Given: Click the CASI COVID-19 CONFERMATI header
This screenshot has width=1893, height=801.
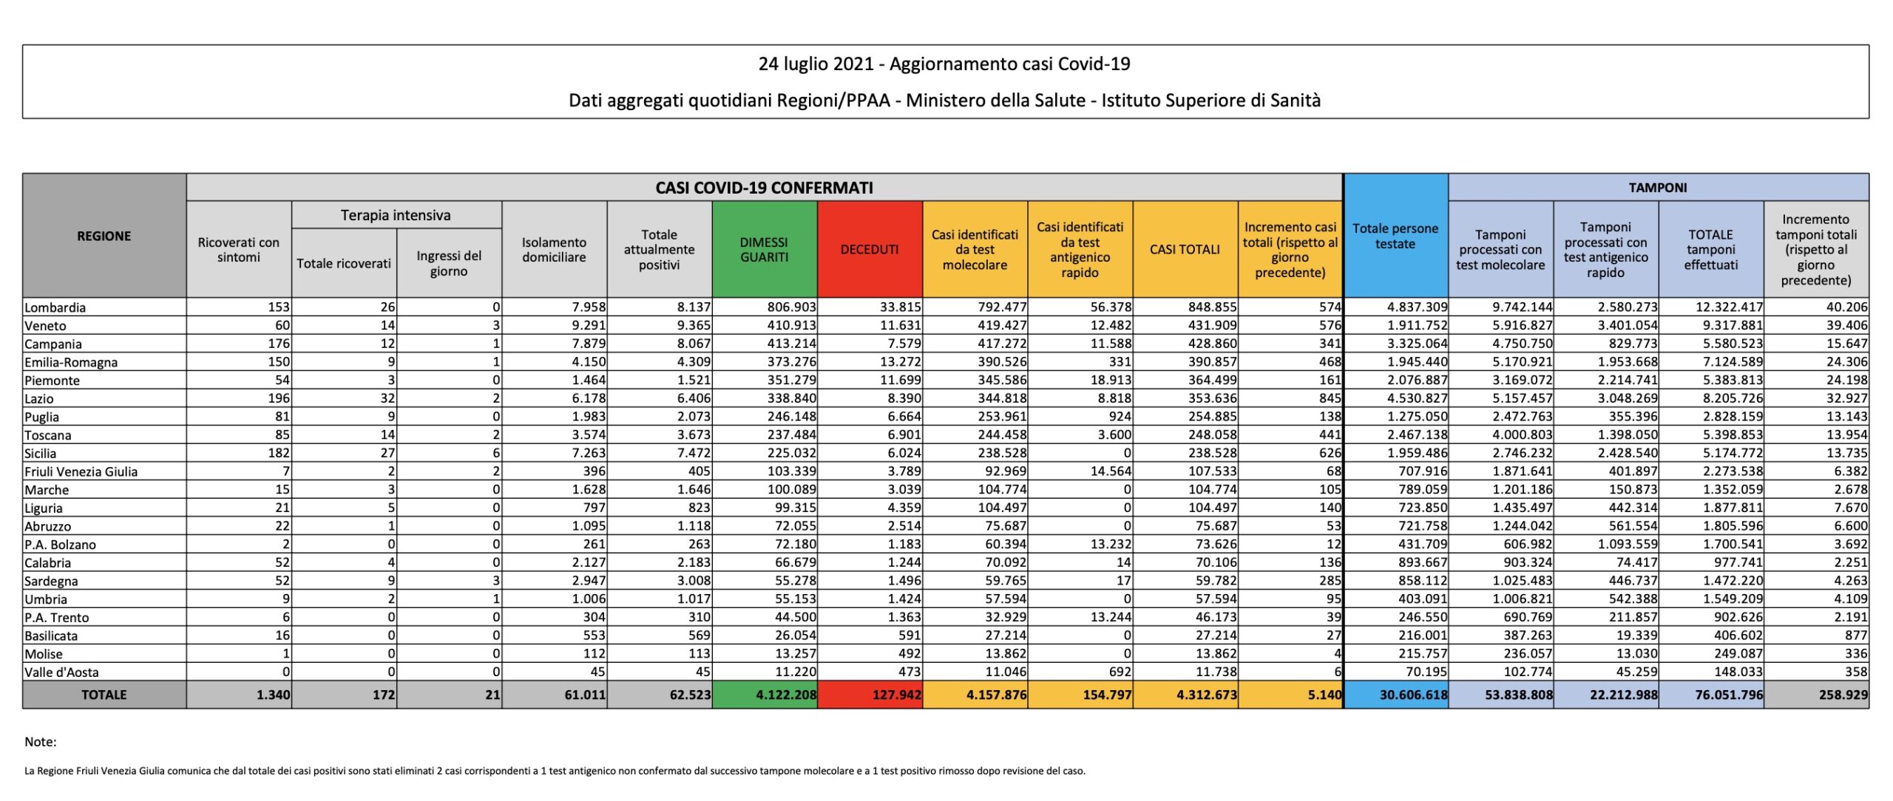Looking at the screenshot, I should tap(764, 188).
